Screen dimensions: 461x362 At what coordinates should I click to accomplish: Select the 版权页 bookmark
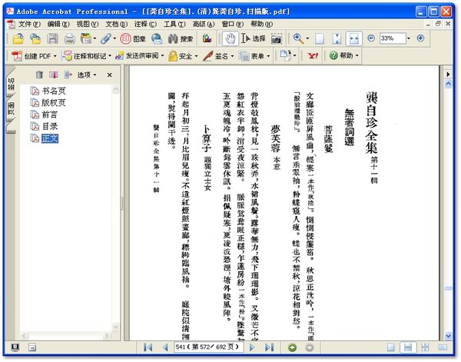(53, 103)
